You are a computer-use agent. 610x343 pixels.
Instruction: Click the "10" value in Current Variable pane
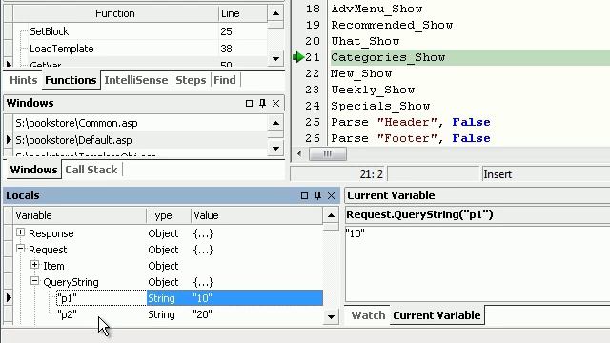(x=355, y=233)
